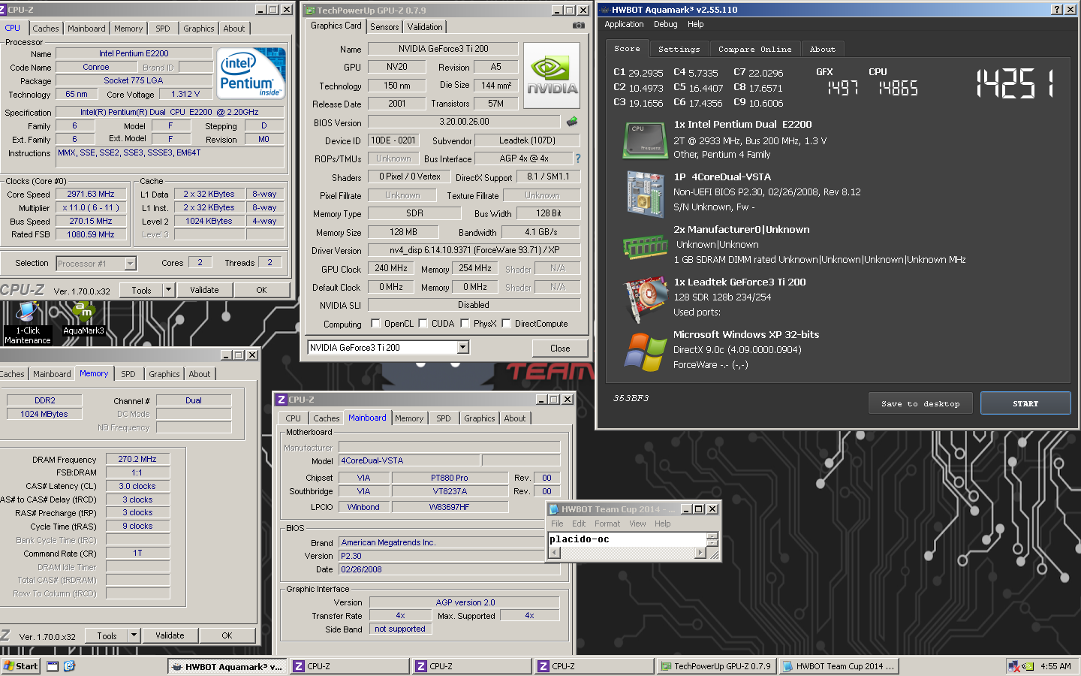Click the taskbar clock showing 4:55 AM
This screenshot has width=1081, height=676.
(x=1055, y=666)
